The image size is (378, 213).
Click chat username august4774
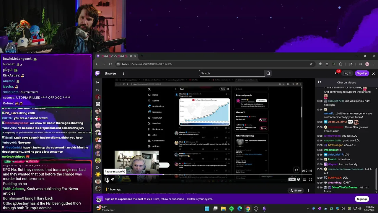[335, 101]
